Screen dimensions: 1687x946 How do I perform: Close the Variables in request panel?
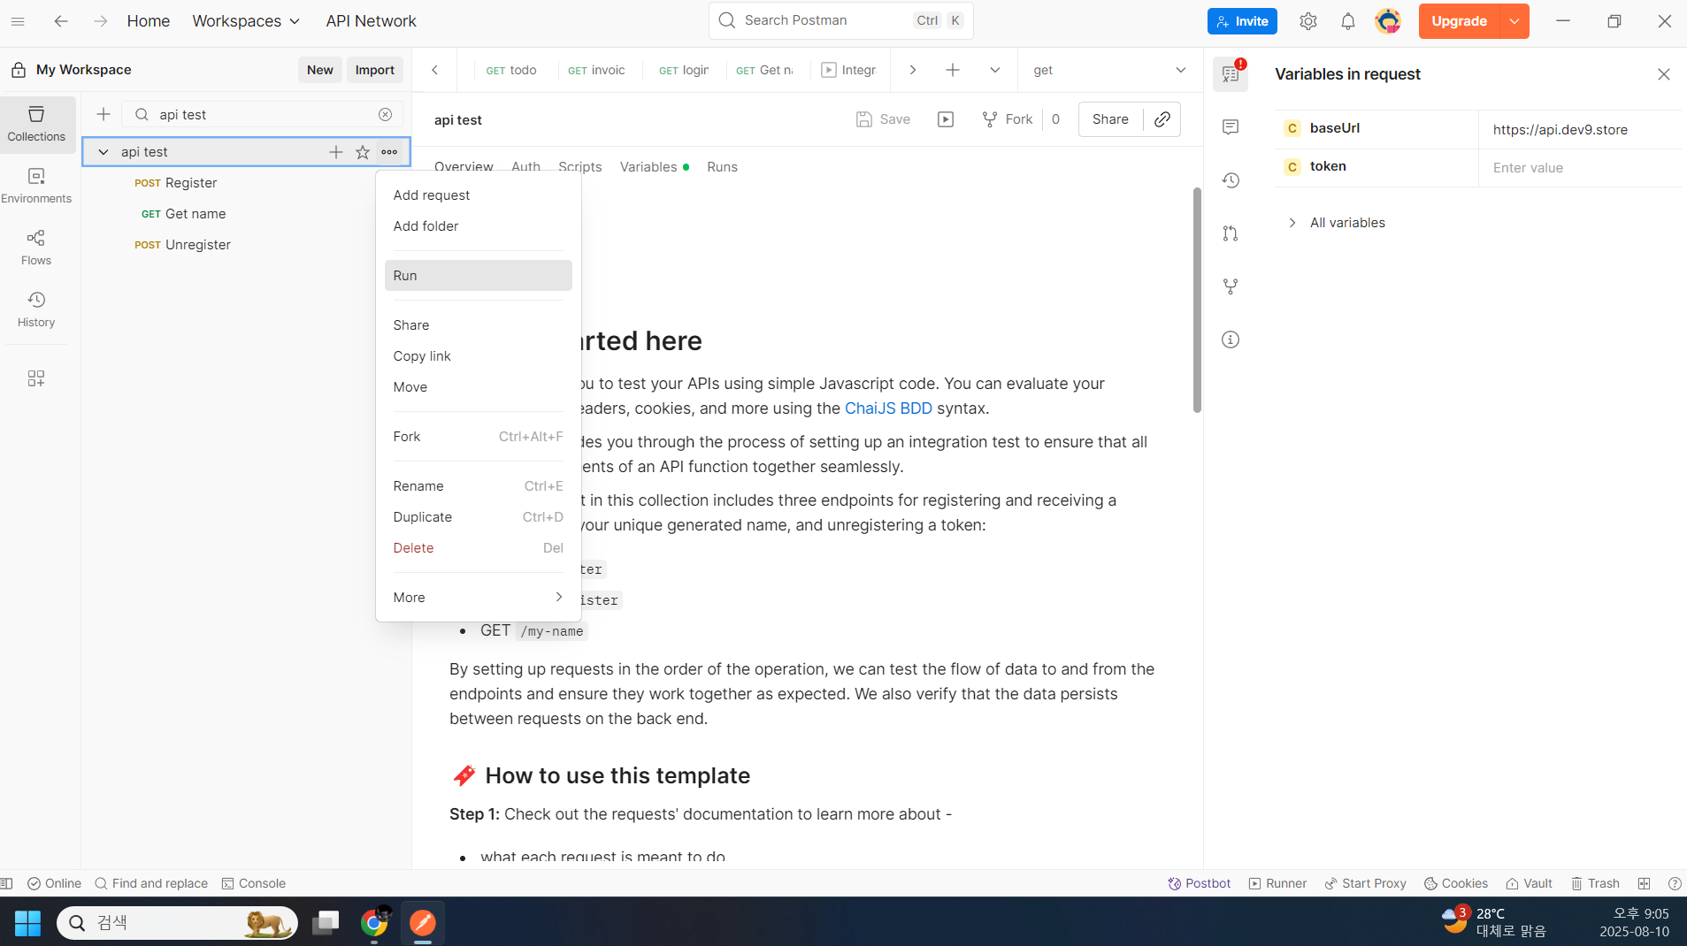(1663, 74)
